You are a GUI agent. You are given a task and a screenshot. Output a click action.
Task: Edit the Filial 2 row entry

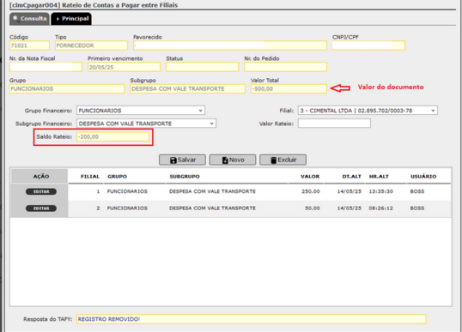[41, 208]
